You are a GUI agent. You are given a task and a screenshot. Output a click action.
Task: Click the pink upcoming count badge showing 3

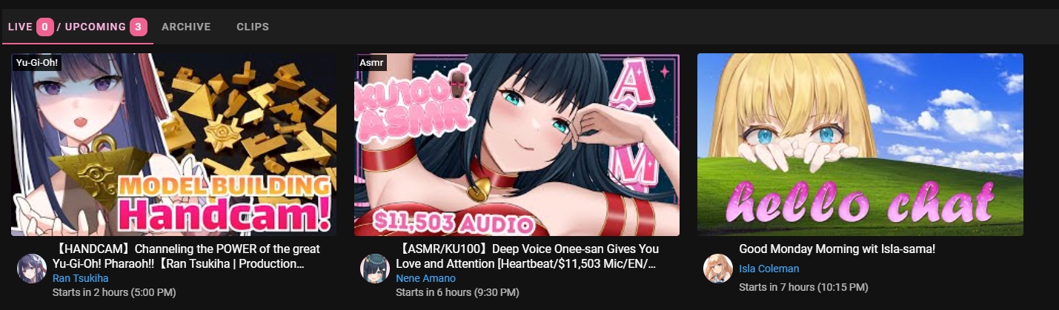(138, 27)
